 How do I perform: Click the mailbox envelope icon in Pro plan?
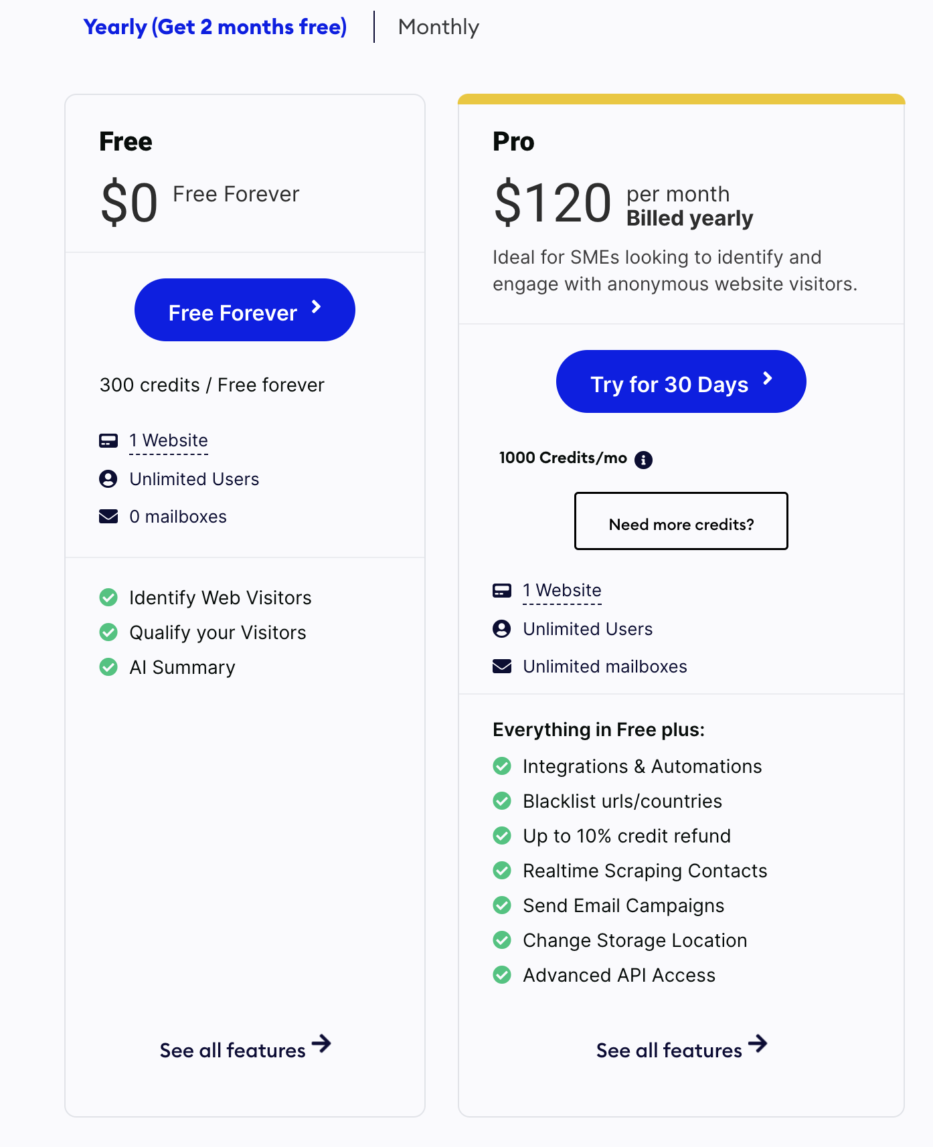click(x=501, y=667)
